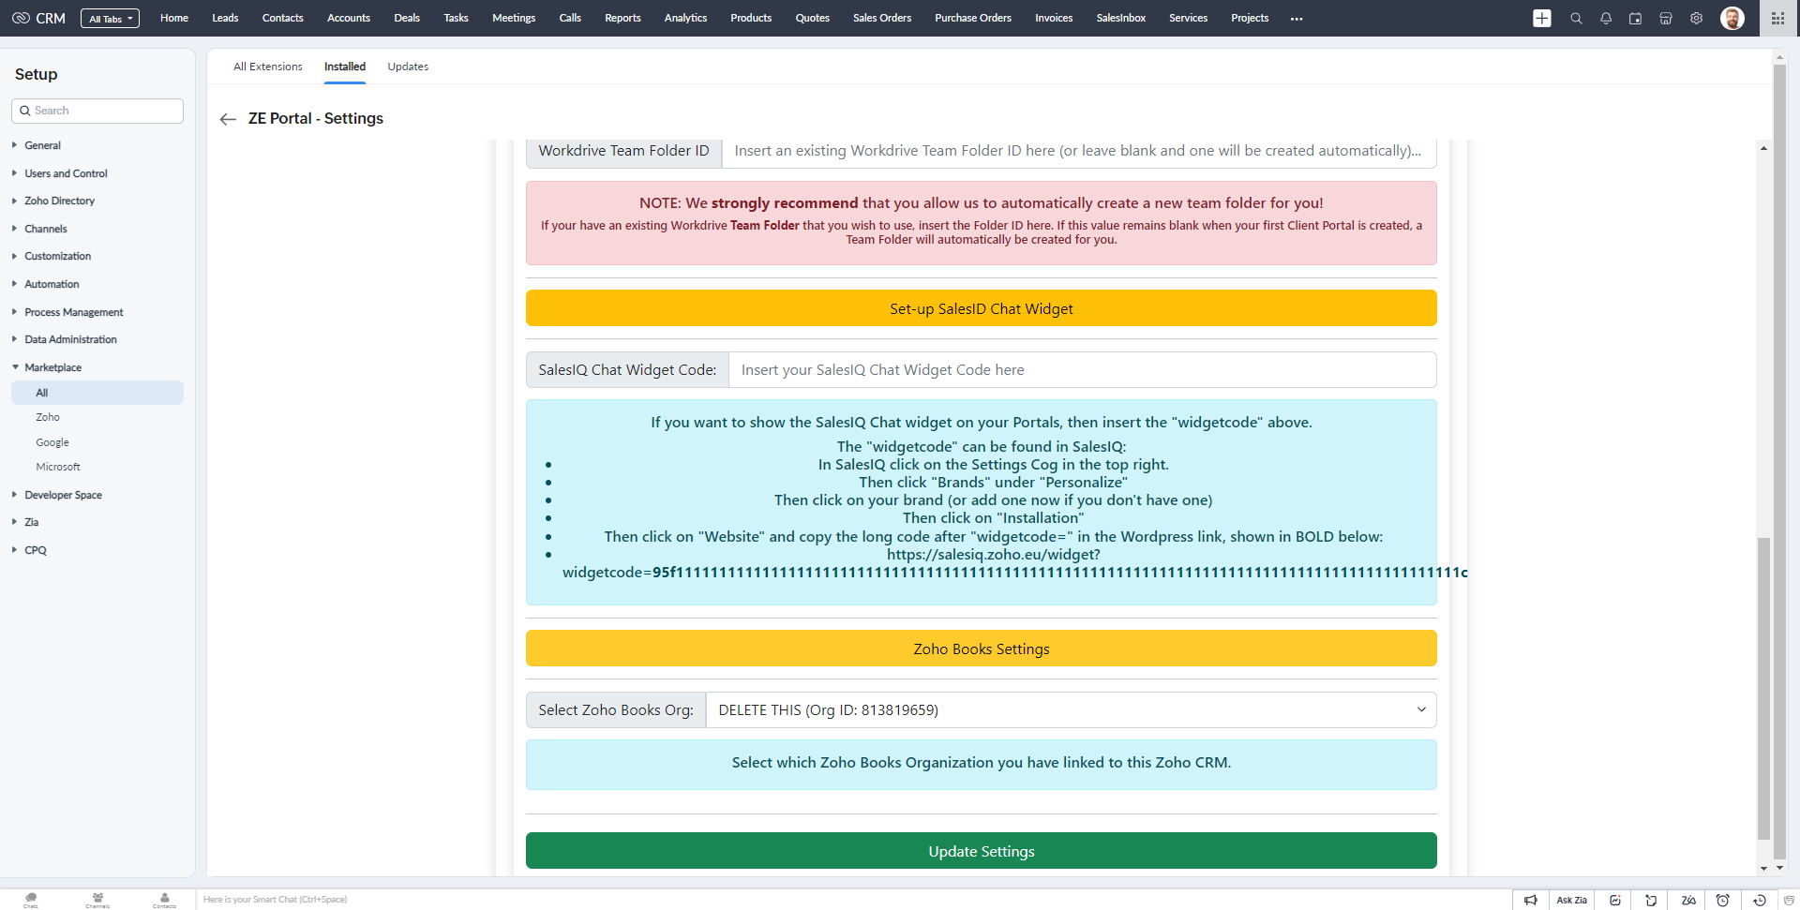Open the Setup gear icon
The height and width of the screenshot is (910, 1800).
pos(1696,18)
